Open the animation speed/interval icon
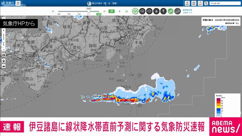The height and width of the screenshot is (136, 242). pyautogui.click(x=127, y=11)
